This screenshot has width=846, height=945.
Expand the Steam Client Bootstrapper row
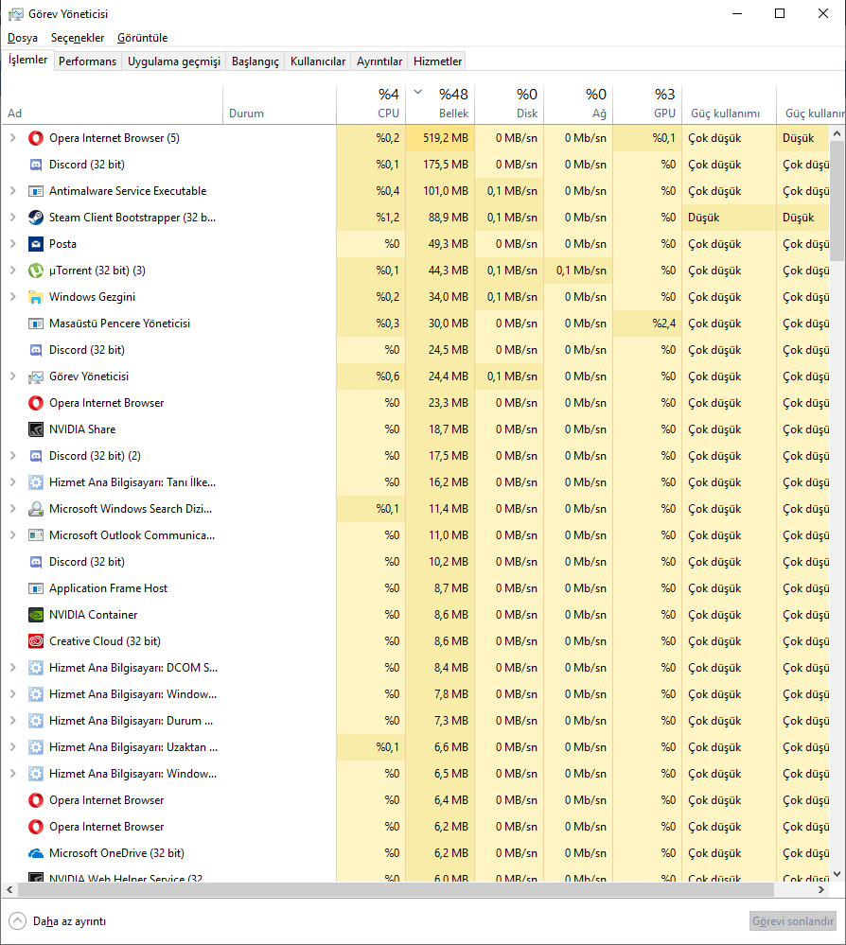(x=12, y=218)
